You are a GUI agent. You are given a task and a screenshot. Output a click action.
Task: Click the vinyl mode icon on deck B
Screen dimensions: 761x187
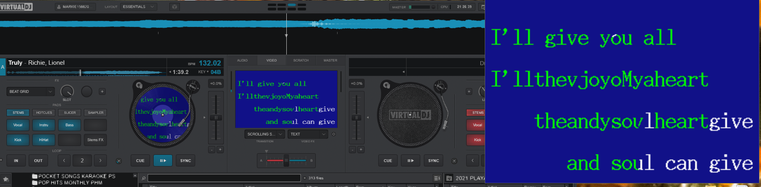pos(454,161)
